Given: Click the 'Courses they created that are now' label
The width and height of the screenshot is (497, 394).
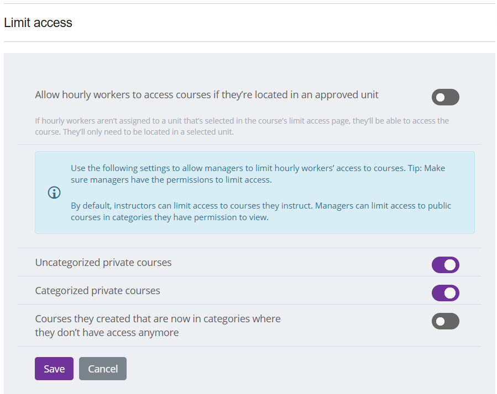Looking at the screenshot, I should (158, 319).
